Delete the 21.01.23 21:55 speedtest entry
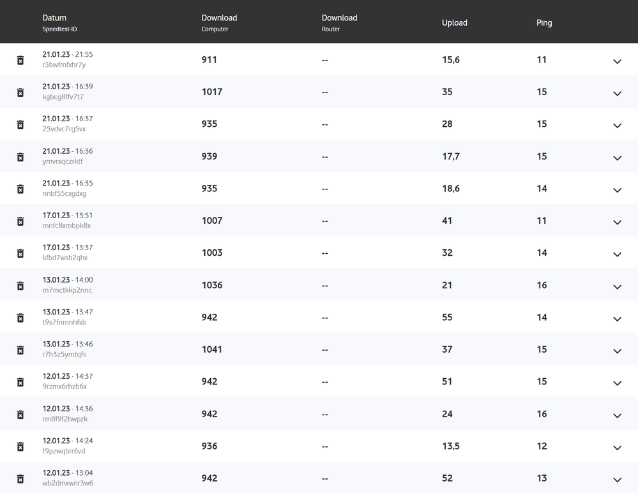This screenshot has height=493, width=638. coord(20,60)
